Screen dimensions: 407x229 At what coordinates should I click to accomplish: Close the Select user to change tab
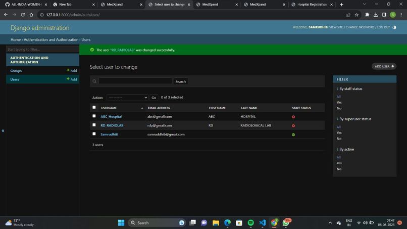click(189, 5)
